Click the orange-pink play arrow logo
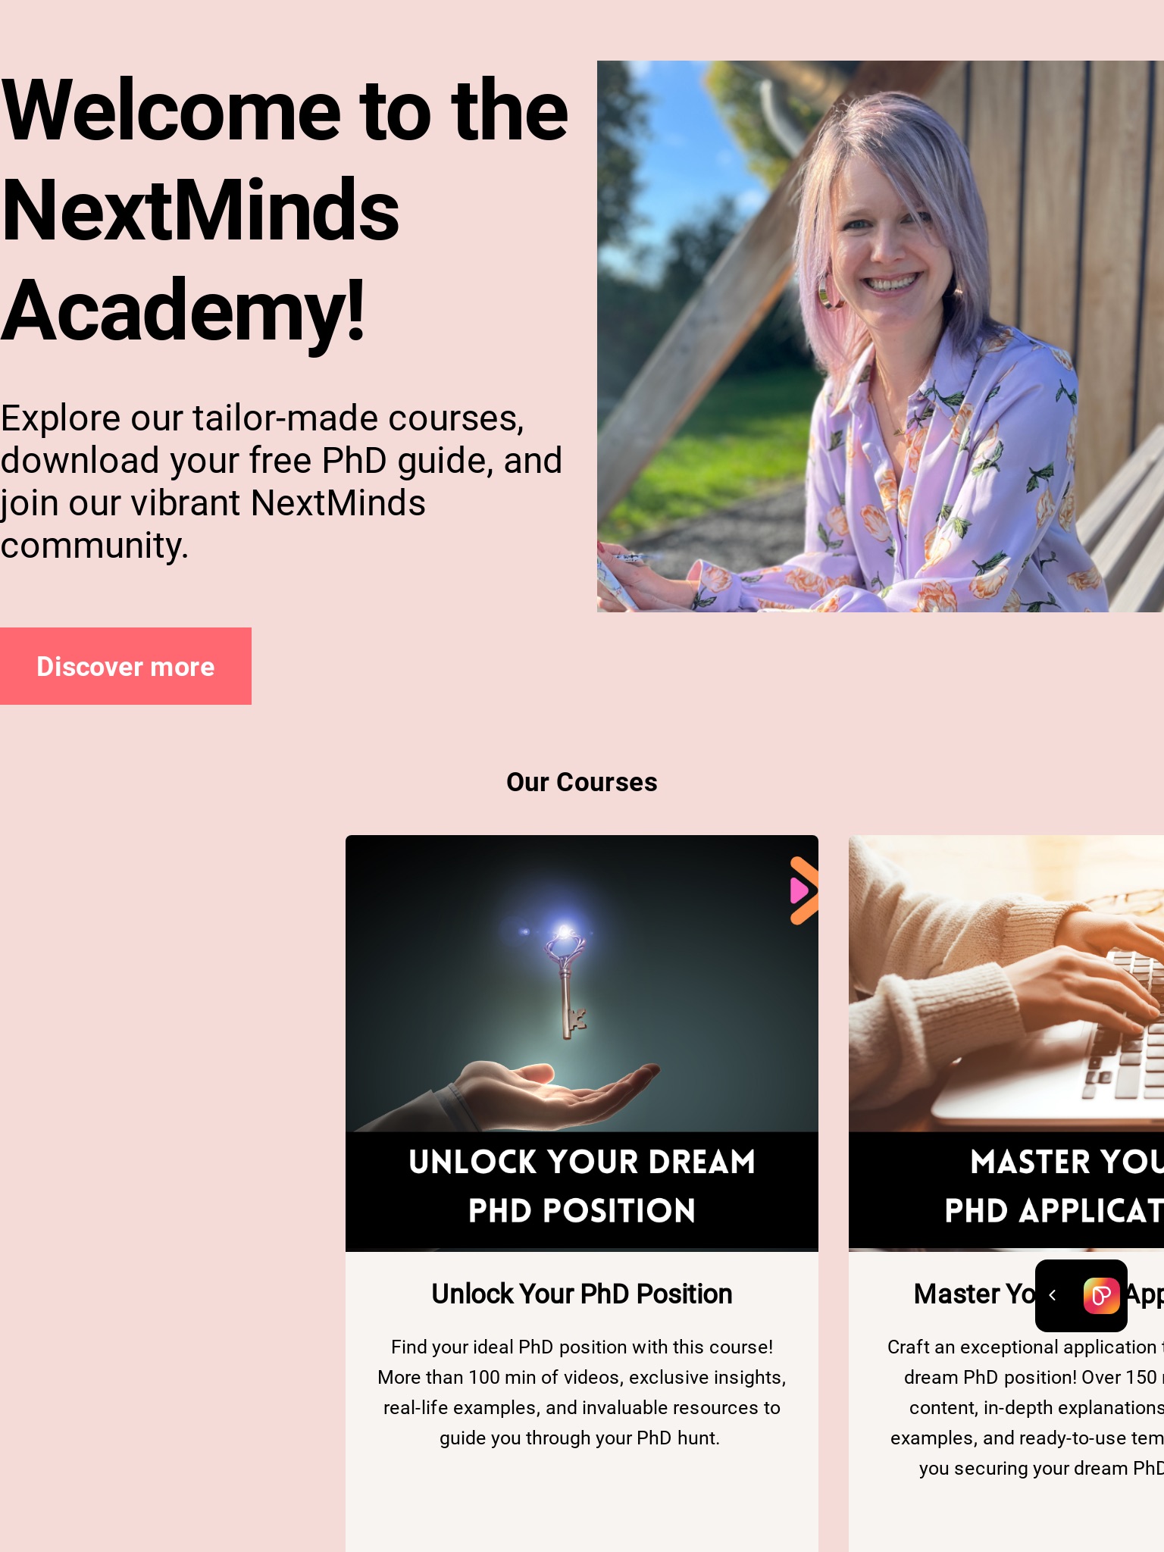 point(803,890)
